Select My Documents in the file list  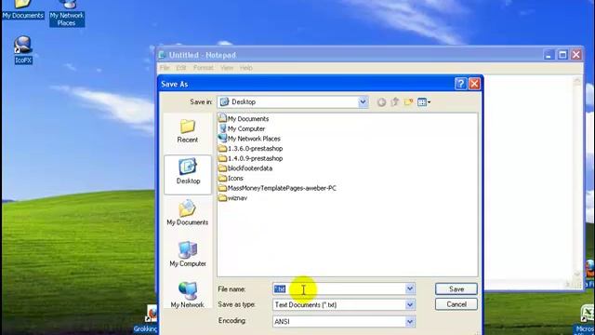(244, 118)
